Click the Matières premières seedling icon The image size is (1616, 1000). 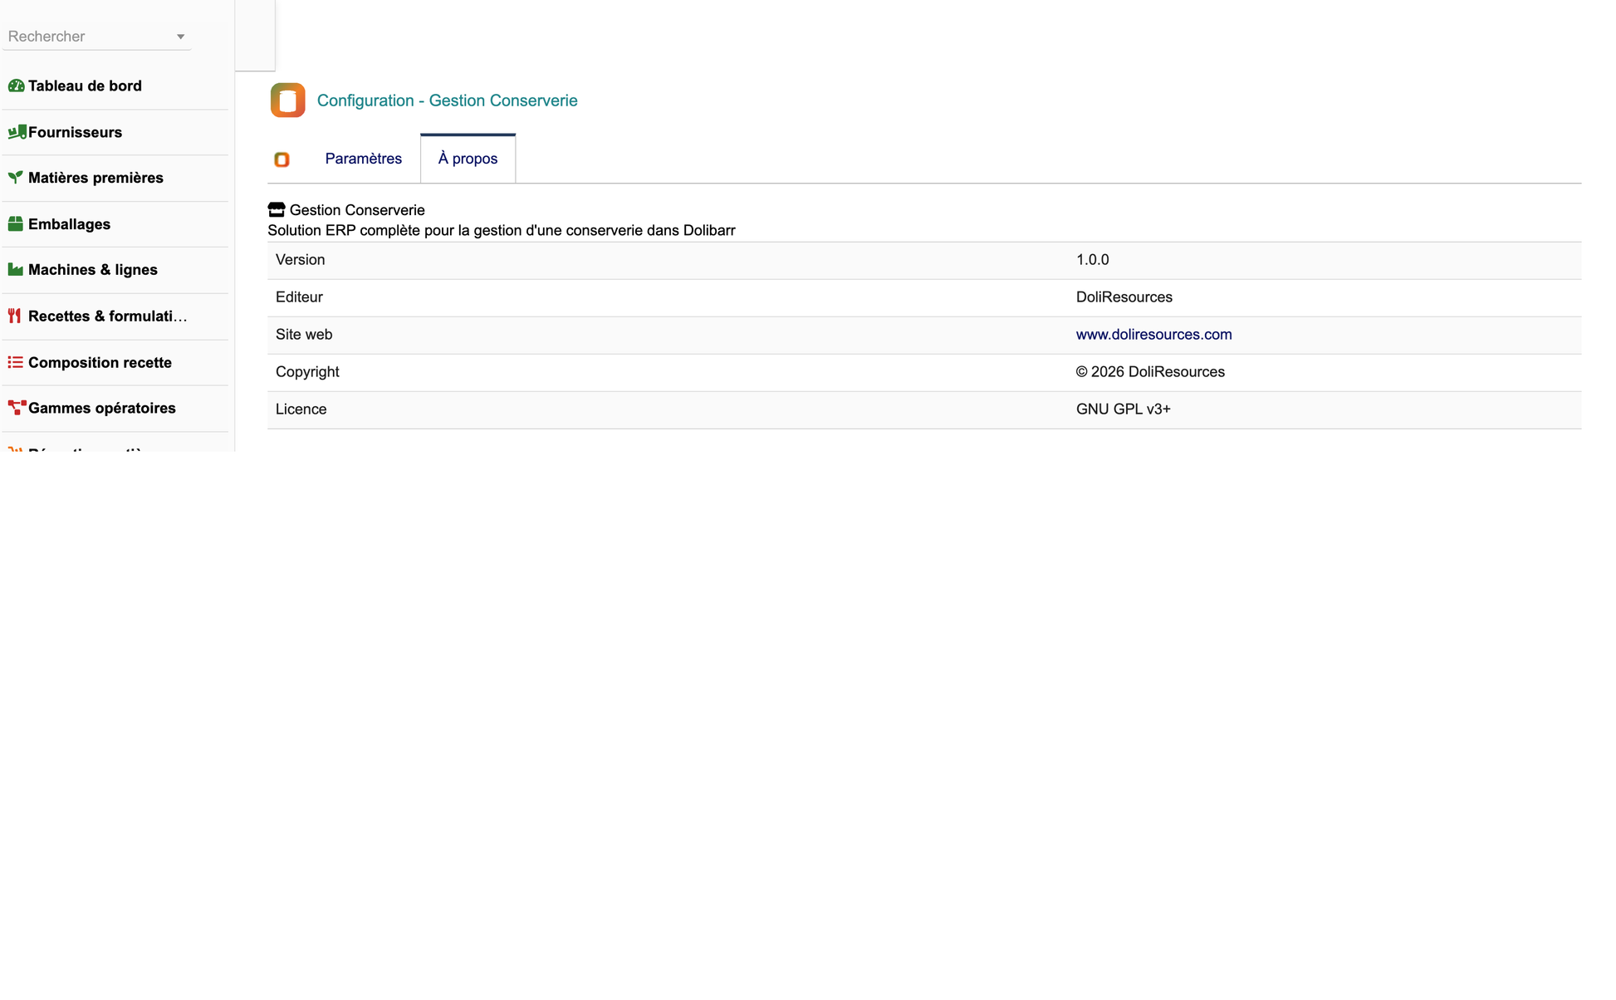coord(16,178)
